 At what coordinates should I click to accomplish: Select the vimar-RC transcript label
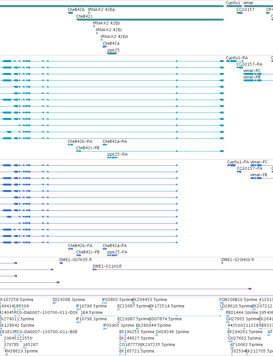(x=252, y=71)
